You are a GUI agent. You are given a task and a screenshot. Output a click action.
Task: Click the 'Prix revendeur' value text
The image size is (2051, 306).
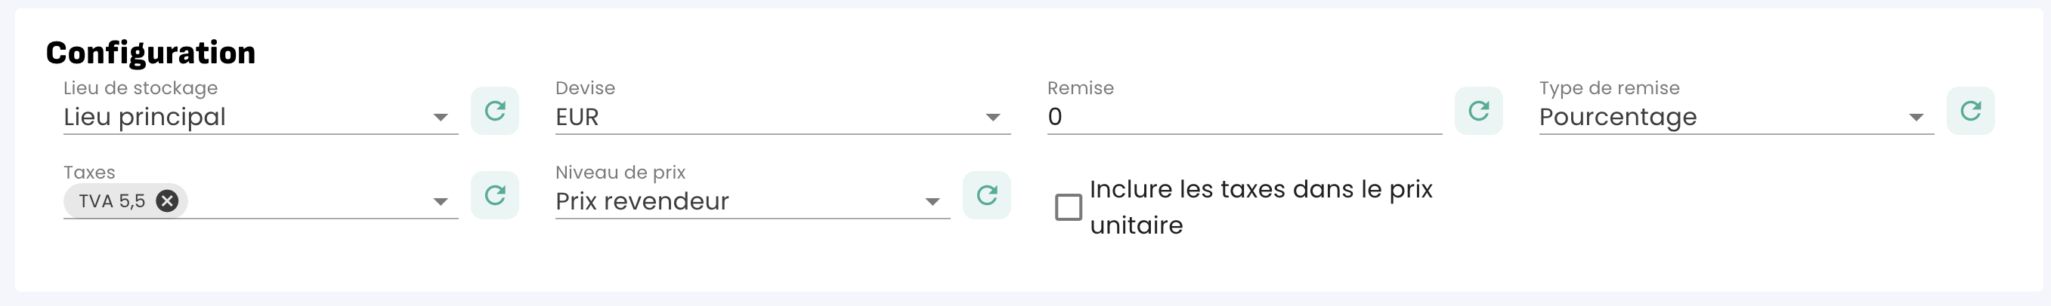(x=642, y=201)
